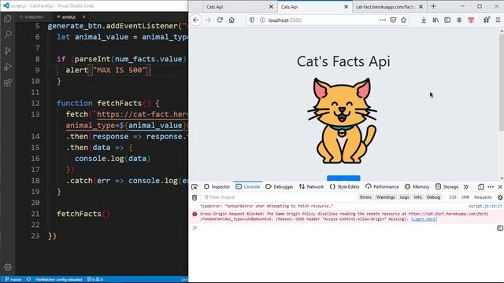Open tracking protection shield in address bar
This screenshot has width=504, height=283.
pyautogui.click(x=252, y=20)
